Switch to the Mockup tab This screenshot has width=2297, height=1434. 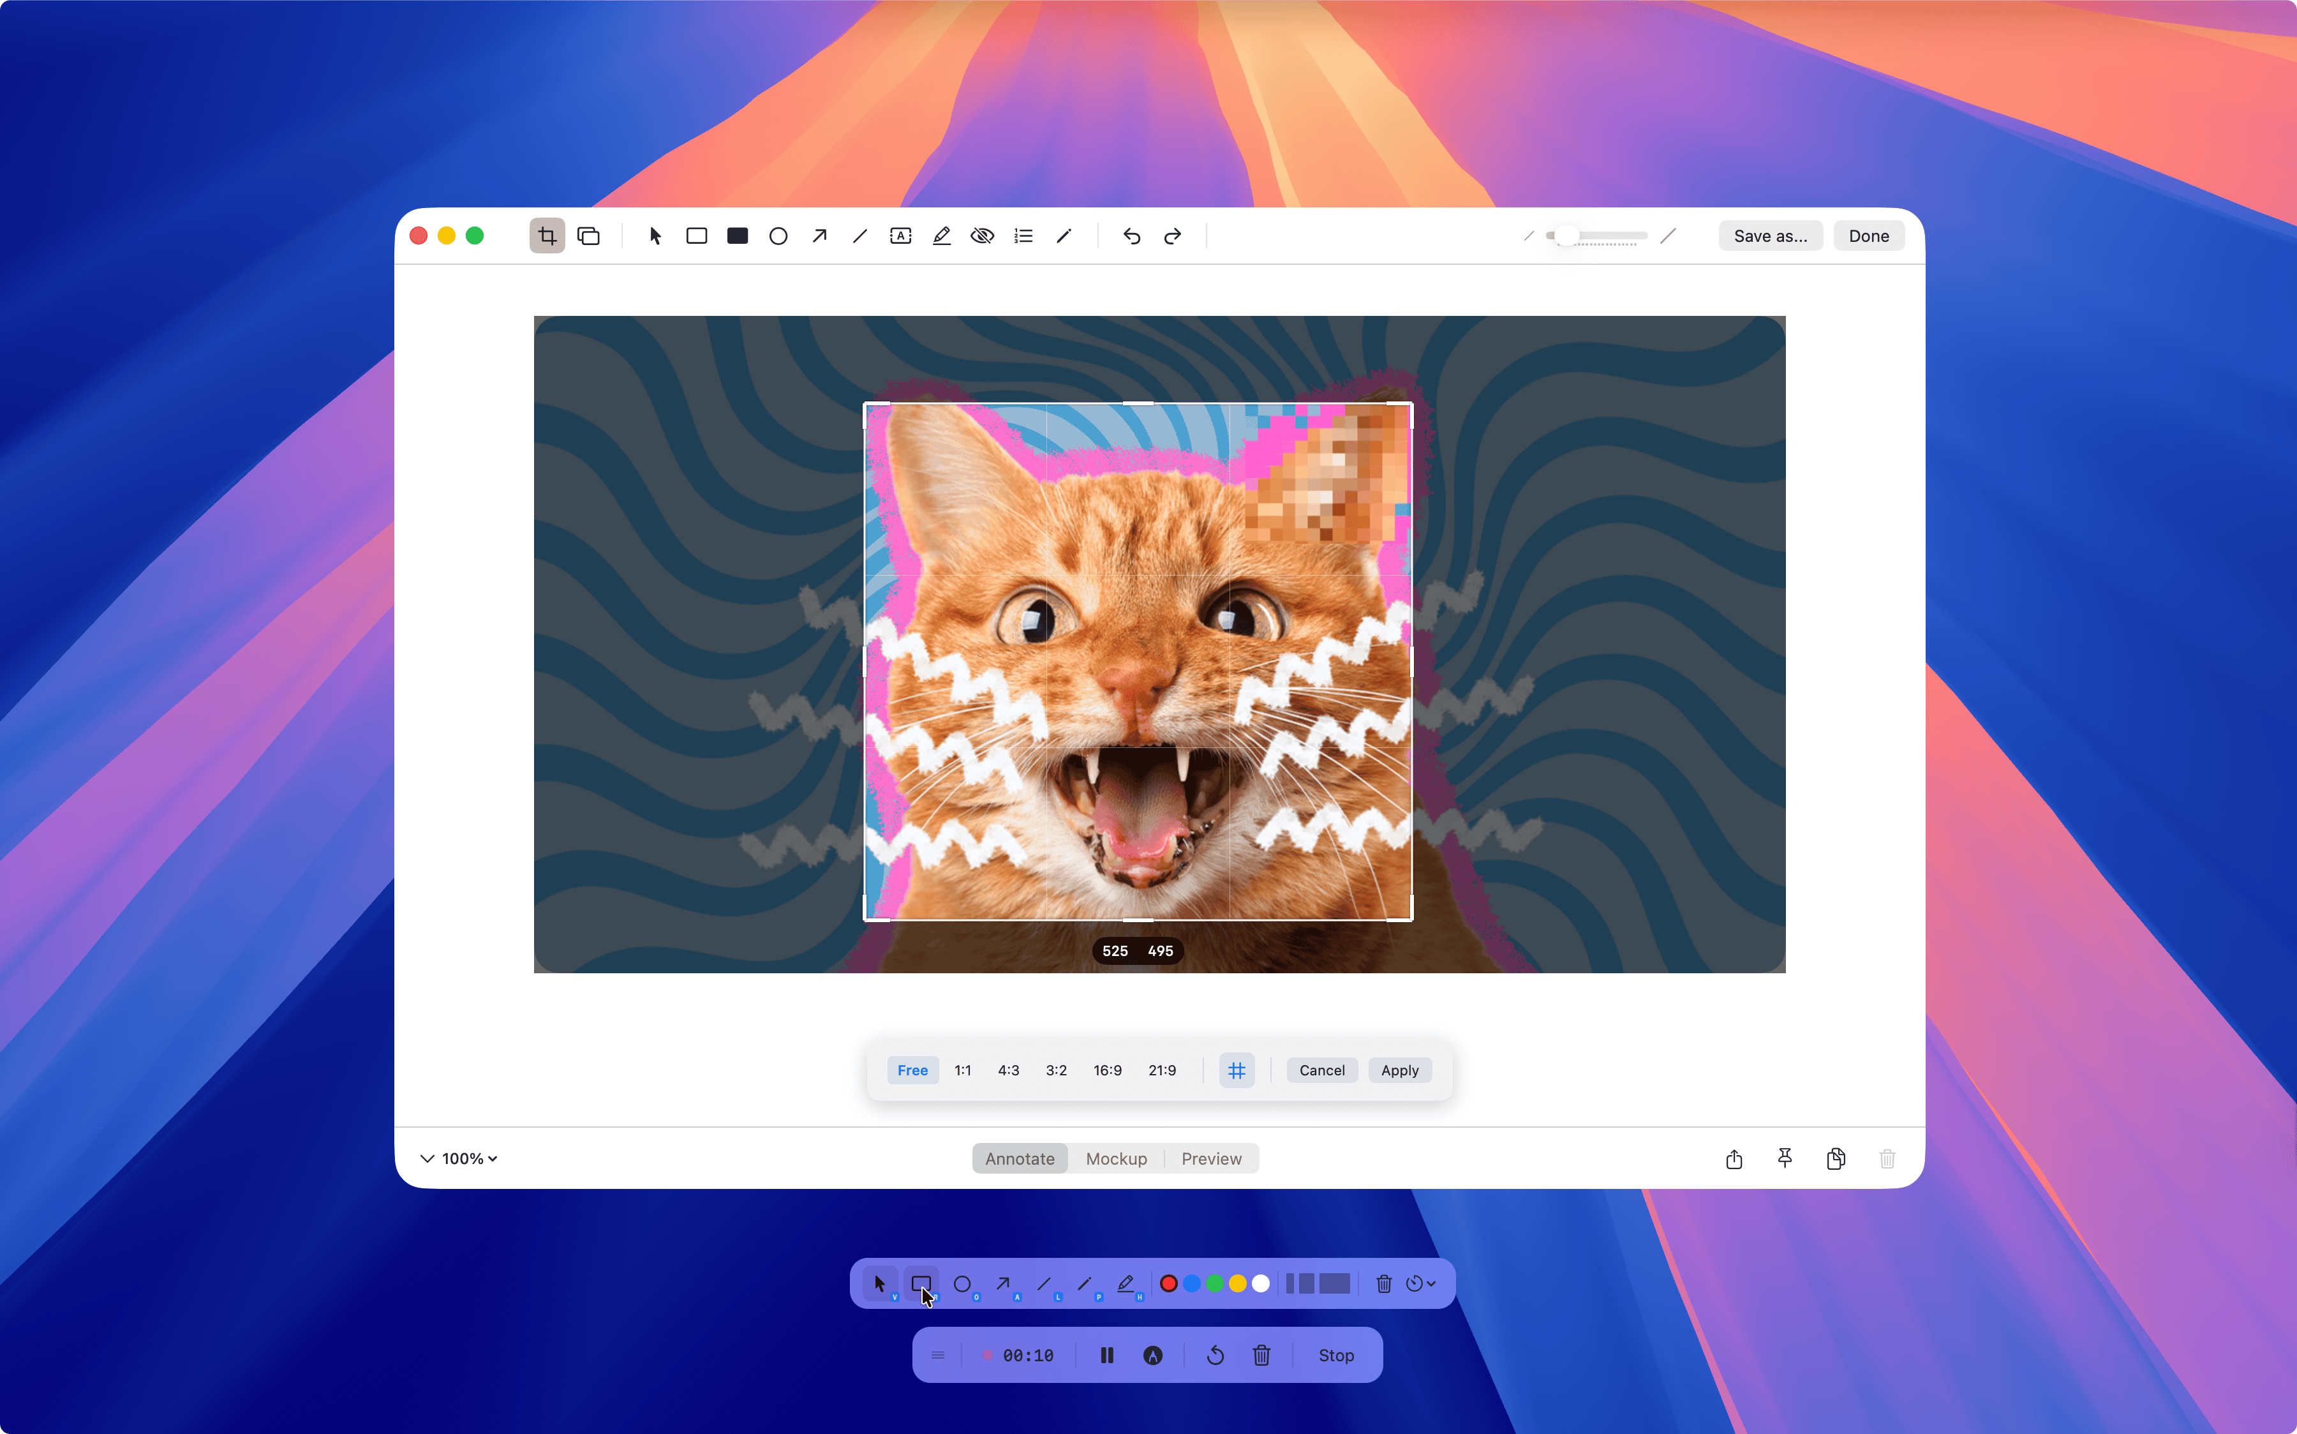(1116, 1158)
